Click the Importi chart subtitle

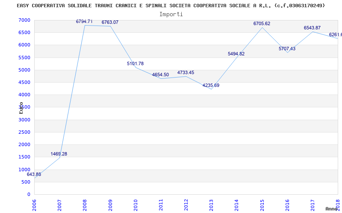(171, 14)
